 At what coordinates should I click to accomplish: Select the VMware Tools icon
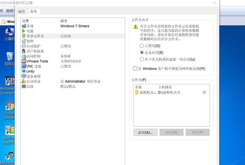pyautogui.click(x=24, y=61)
